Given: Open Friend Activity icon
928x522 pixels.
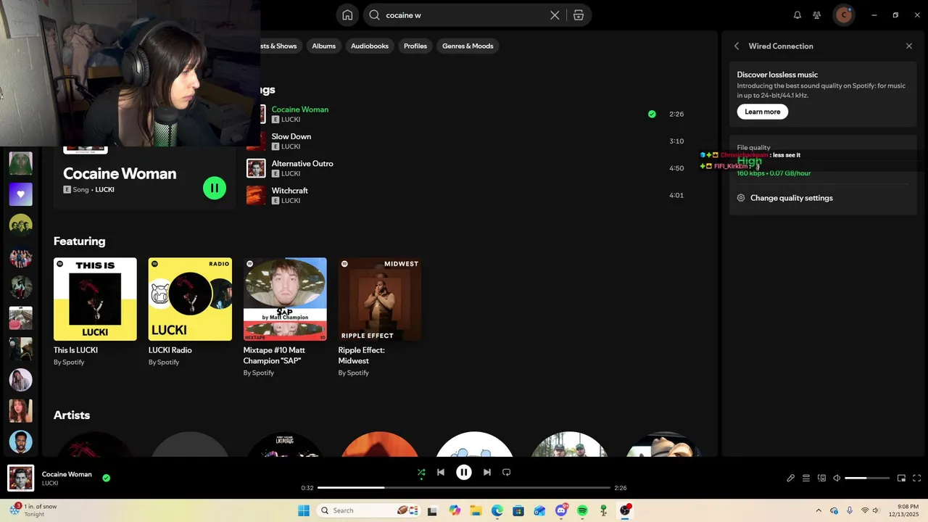Looking at the screenshot, I should (x=817, y=15).
